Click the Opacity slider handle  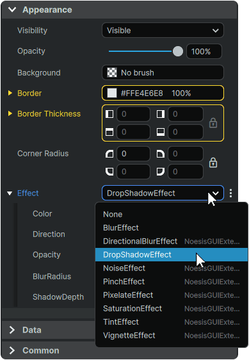(x=177, y=51)
